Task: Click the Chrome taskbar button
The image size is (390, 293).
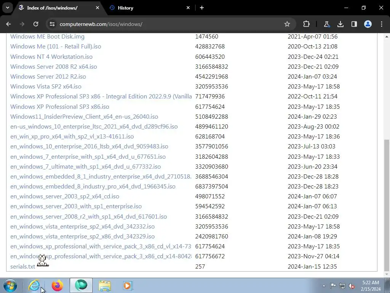Action: coord(81,285)
